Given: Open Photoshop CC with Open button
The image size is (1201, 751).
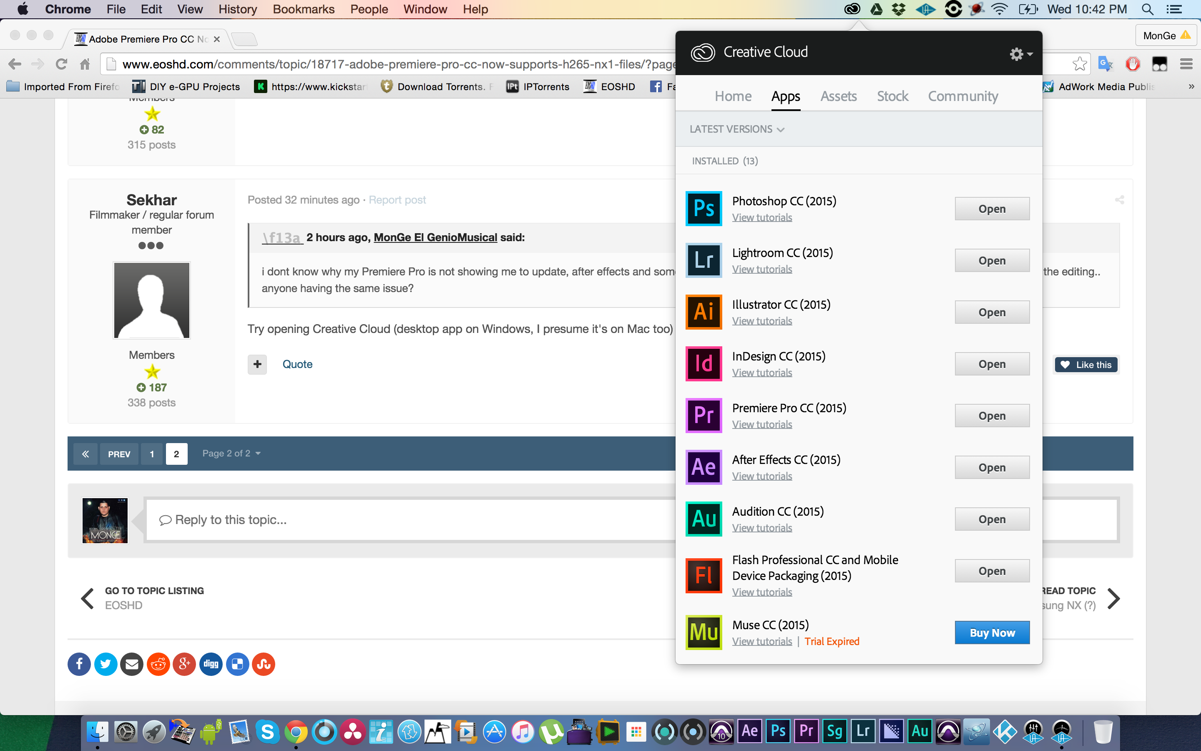Looking at the screenshot, I should (x=992, y=209).
